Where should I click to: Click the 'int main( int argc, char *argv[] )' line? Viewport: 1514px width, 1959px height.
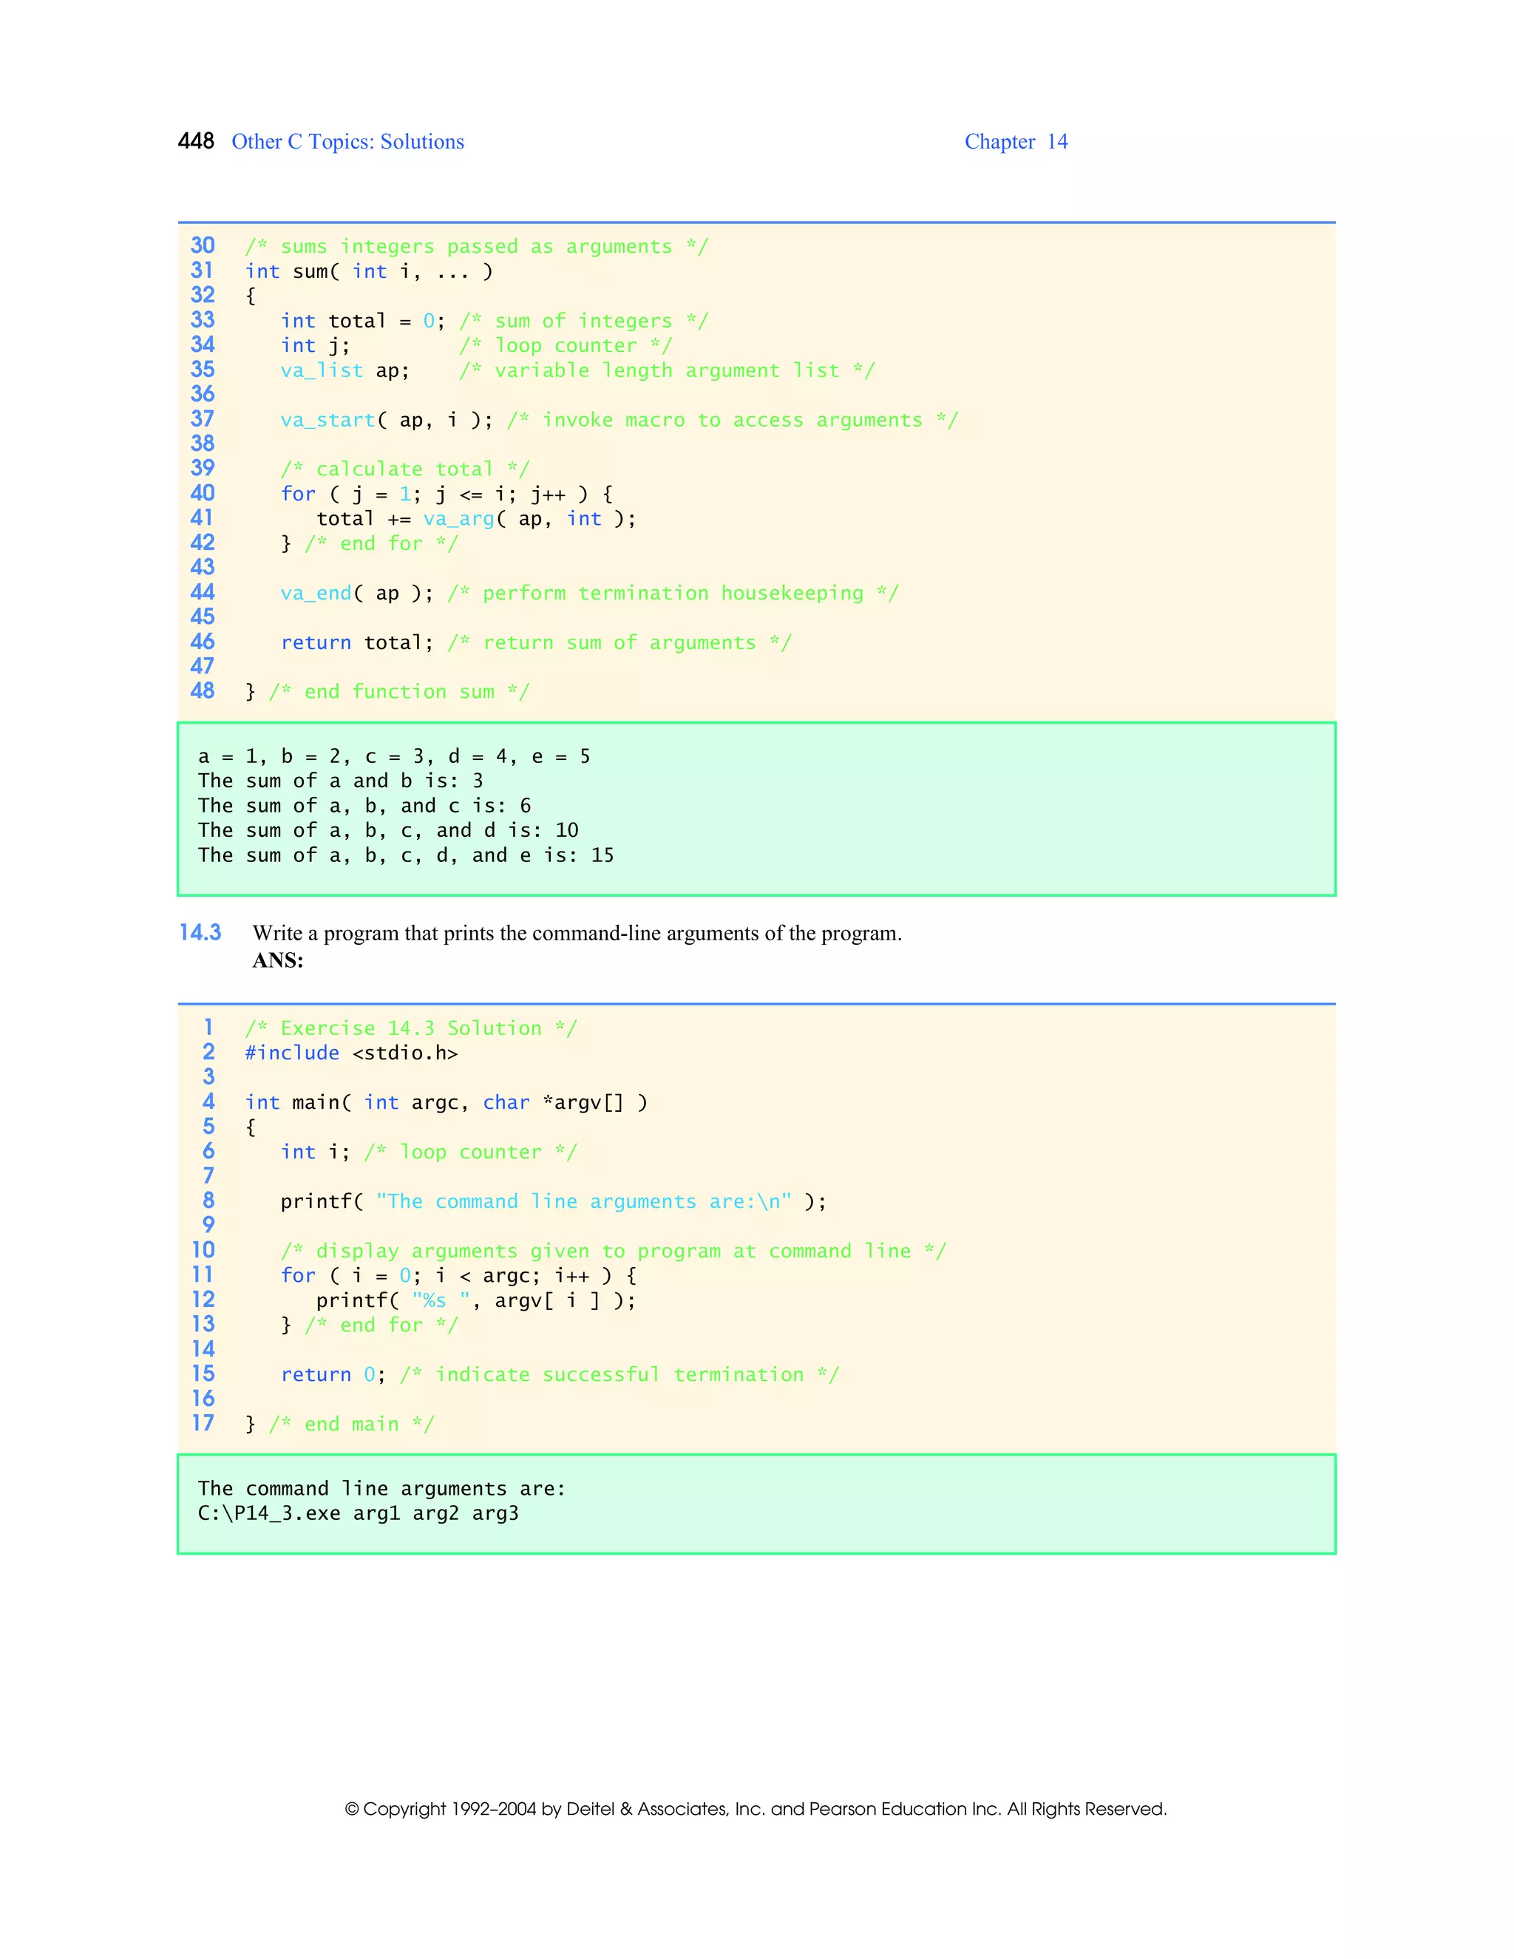pyautogui.click(x=446, y=1102)
